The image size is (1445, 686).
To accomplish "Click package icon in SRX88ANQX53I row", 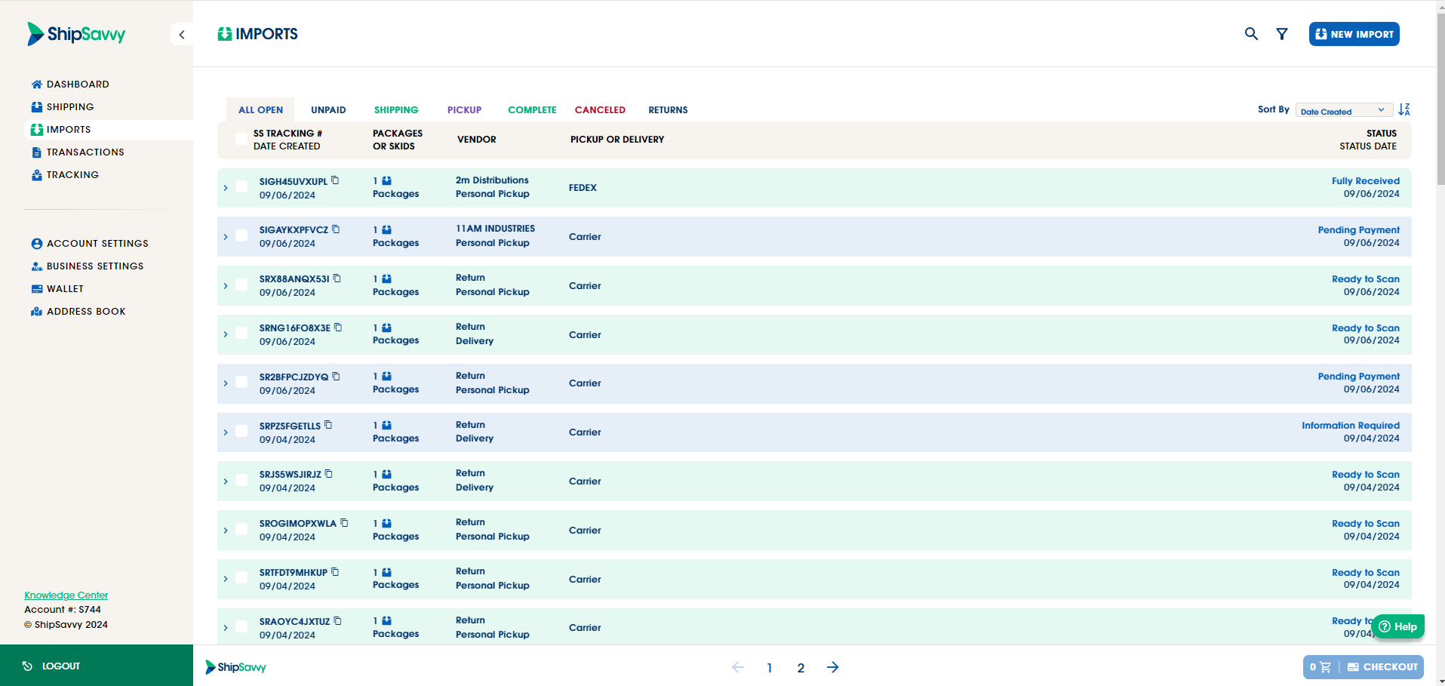I will [386, 278].
